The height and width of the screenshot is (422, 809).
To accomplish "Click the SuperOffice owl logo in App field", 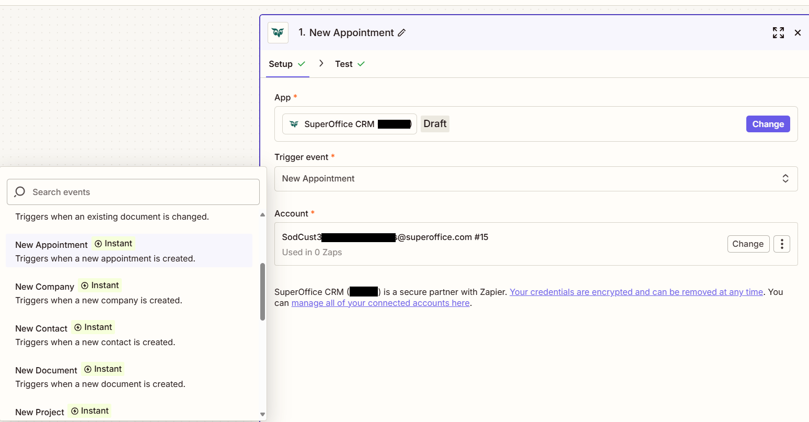I will click(294, 124).
